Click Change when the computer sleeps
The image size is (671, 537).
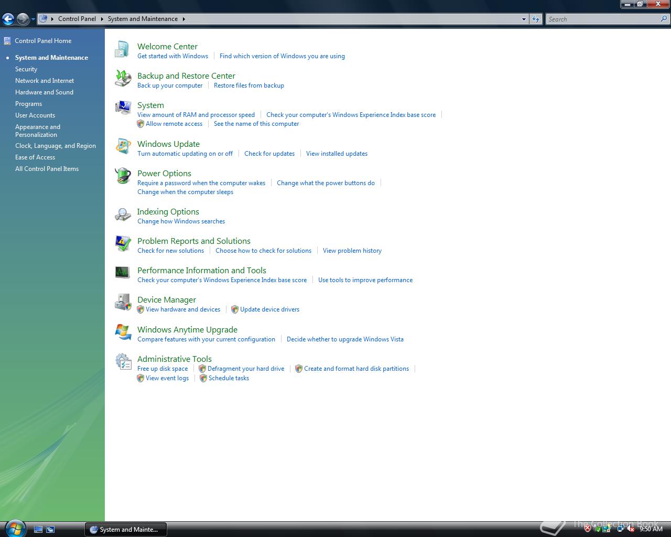tap(185, 192)
